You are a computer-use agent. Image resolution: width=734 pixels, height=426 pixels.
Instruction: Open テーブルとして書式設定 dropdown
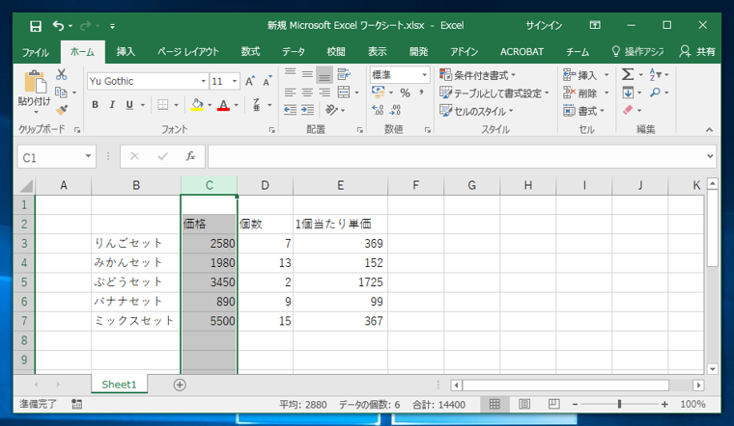pyautogui.click(x=494, y=93)
